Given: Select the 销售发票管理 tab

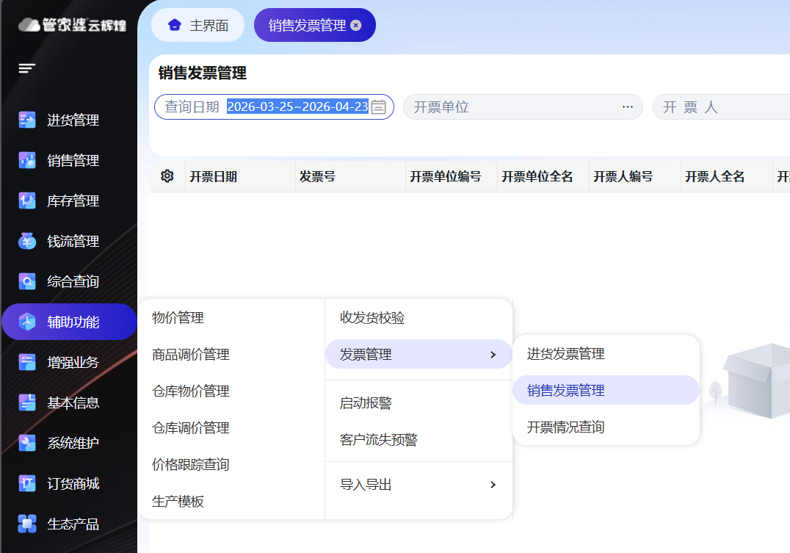Looking at the screenshot, I should (x=315, y=25).
